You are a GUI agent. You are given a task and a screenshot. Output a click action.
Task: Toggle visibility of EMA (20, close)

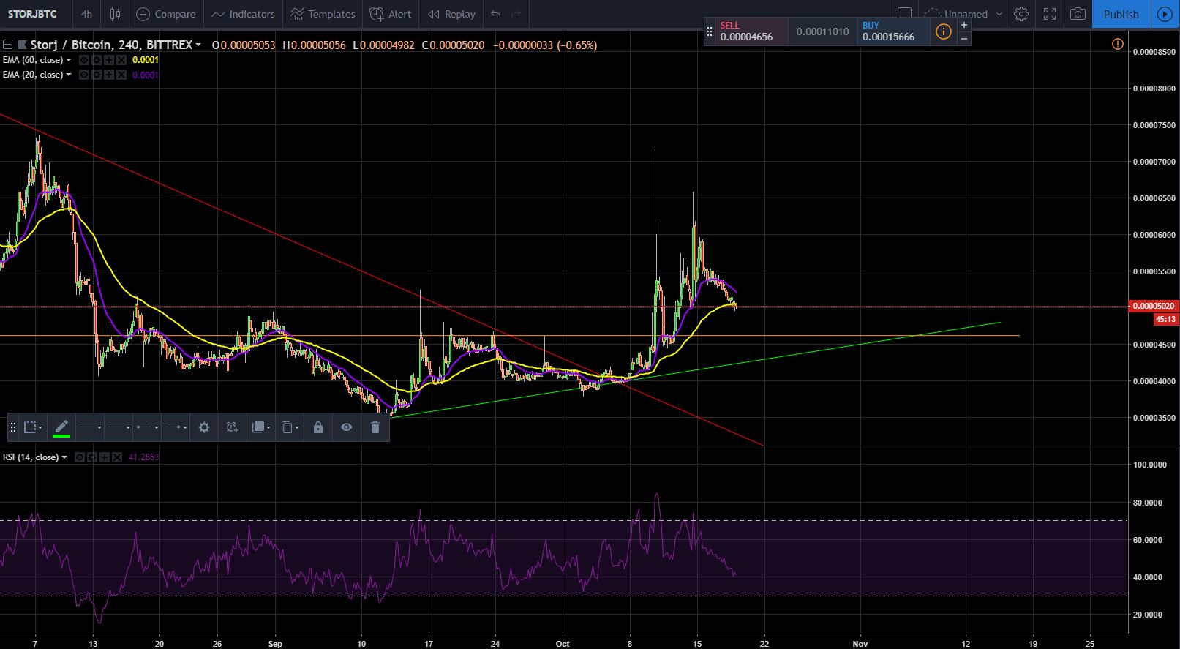tap(84, 75)
